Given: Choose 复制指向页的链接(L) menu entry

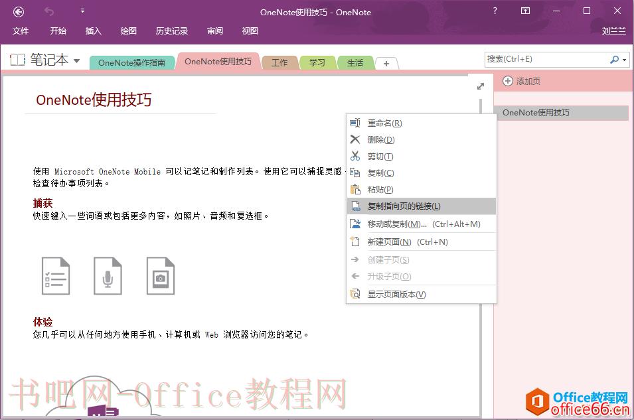Looking at the screenshot, I should click(422, 206).
